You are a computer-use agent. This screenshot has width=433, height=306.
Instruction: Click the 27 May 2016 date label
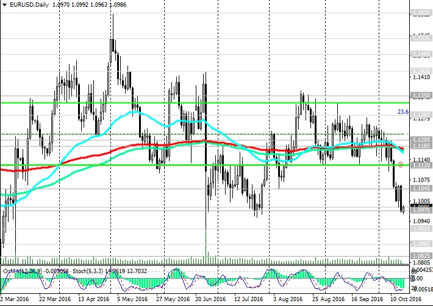[173, 299]
